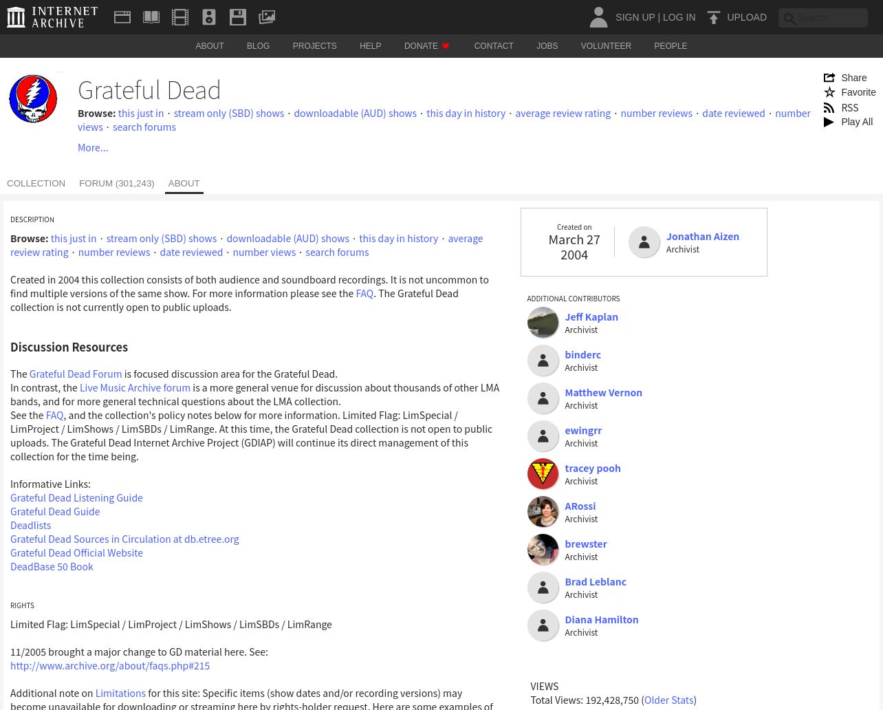The height and width of the screenshot is (710, 883).
Task: Switch to the Collection tab
Action: coord(36,184)
